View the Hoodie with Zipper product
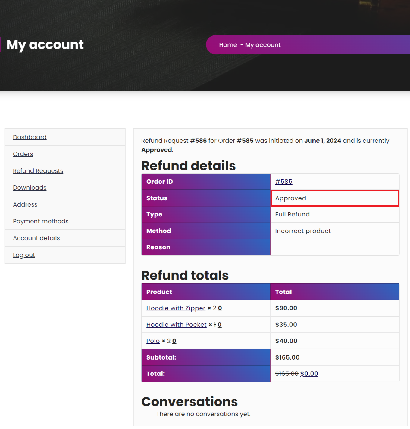 coord(176,308)
